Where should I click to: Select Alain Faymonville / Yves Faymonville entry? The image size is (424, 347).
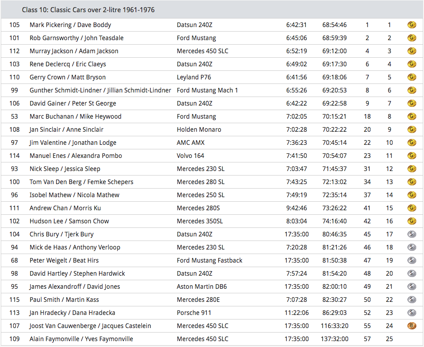[x=81, y=339]
